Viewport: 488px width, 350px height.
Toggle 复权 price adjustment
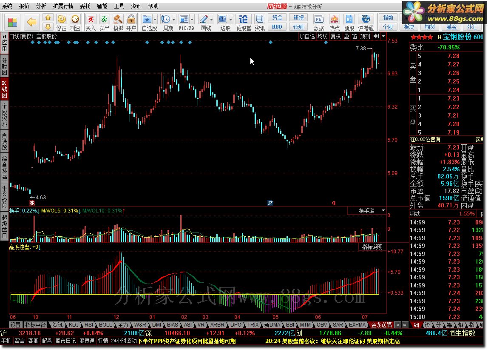click(335, 37)
